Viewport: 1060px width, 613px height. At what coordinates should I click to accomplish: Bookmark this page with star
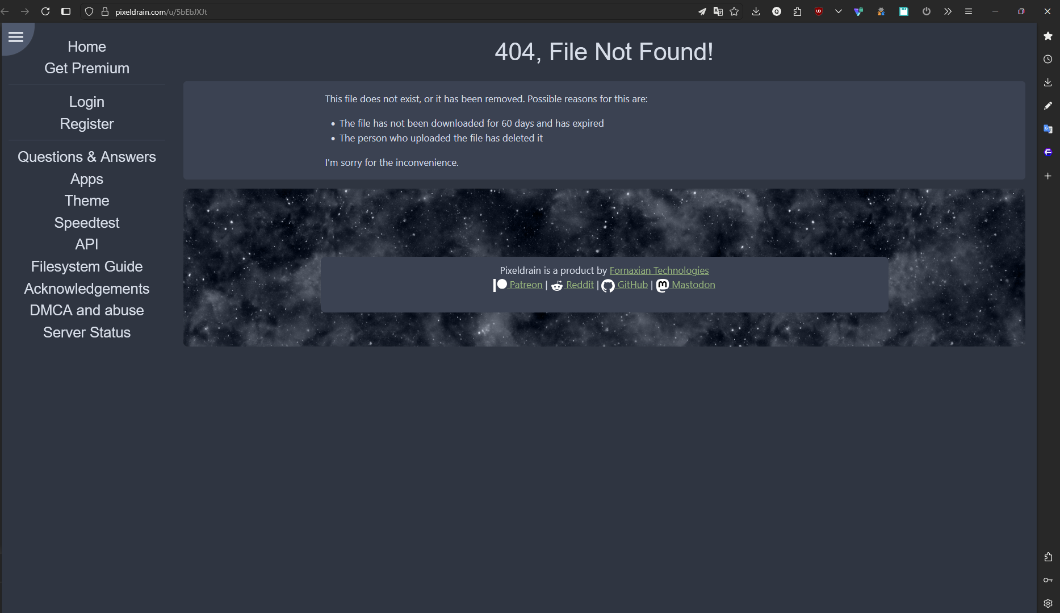(x=734, y=11)
